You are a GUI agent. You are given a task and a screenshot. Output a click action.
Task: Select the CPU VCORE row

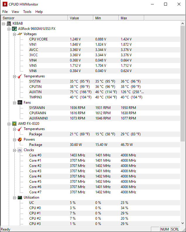(38, 39)
